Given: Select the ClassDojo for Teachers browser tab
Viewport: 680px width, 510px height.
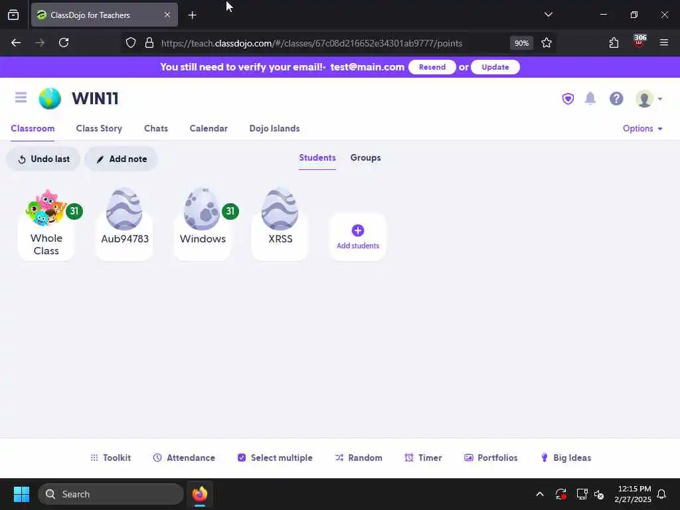Looking at the screenshot, I should pos(104,15).
